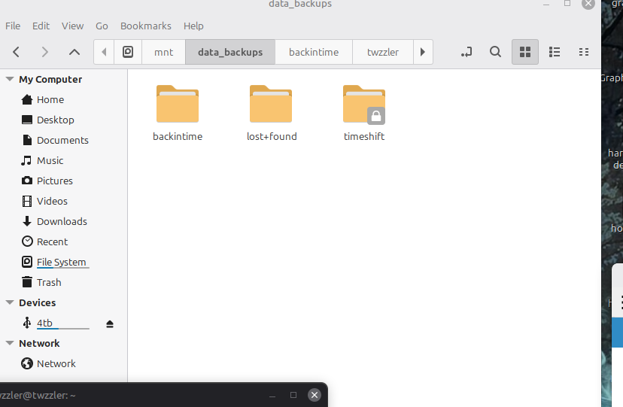Collapse the Network section in sidebar

pos(10,343)
